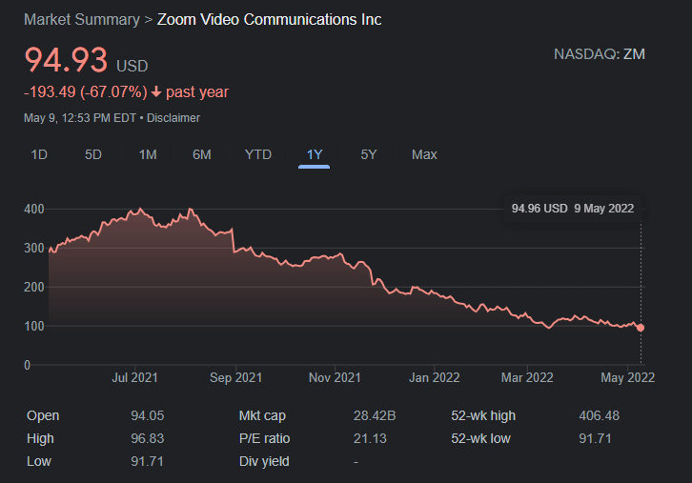Show the 6M chart range
692x483 pixels.
tap(202, 154)
